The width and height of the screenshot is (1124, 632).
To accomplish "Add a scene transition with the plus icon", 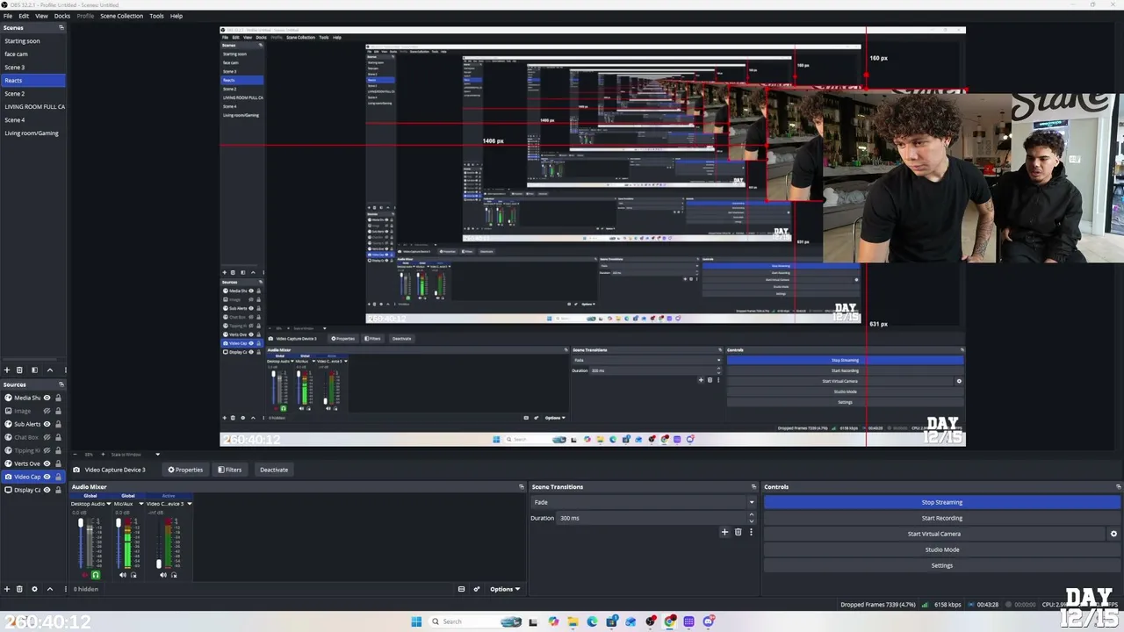I will [724, 532].
